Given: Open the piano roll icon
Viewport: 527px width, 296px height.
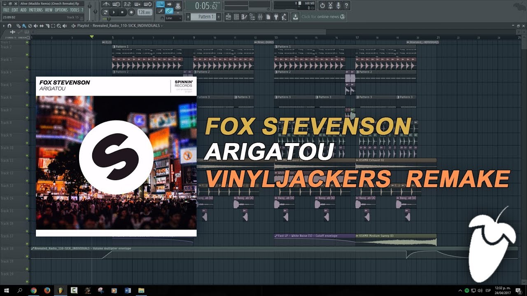Looking at the screenshot, I should [x=244, y=17].
